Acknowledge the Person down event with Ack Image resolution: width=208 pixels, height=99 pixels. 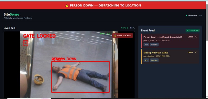click(146, 45)
